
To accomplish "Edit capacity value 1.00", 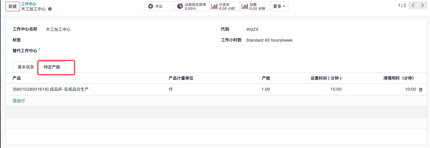I will [266, 89].
